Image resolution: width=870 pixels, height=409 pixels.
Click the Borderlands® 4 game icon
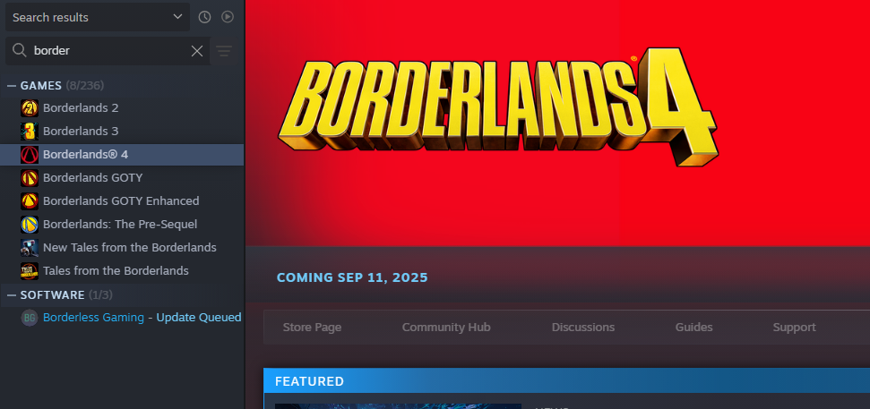click(30, 155)
